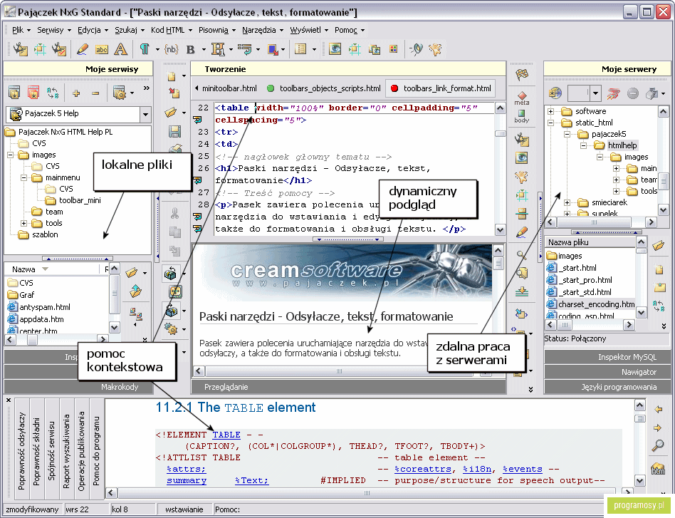Click the 'abc' text icon in toolbar

coord(102,50)
